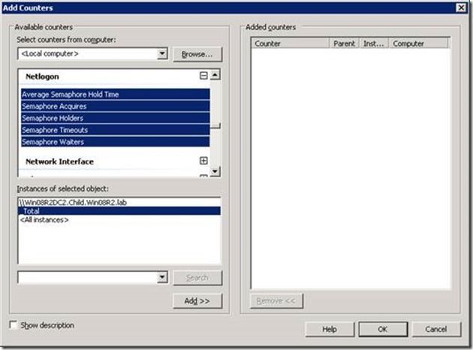Expand the Network Interface counter group
This screenshot has width=473, height=350.
pyautogui.click(x=203, y=161)
